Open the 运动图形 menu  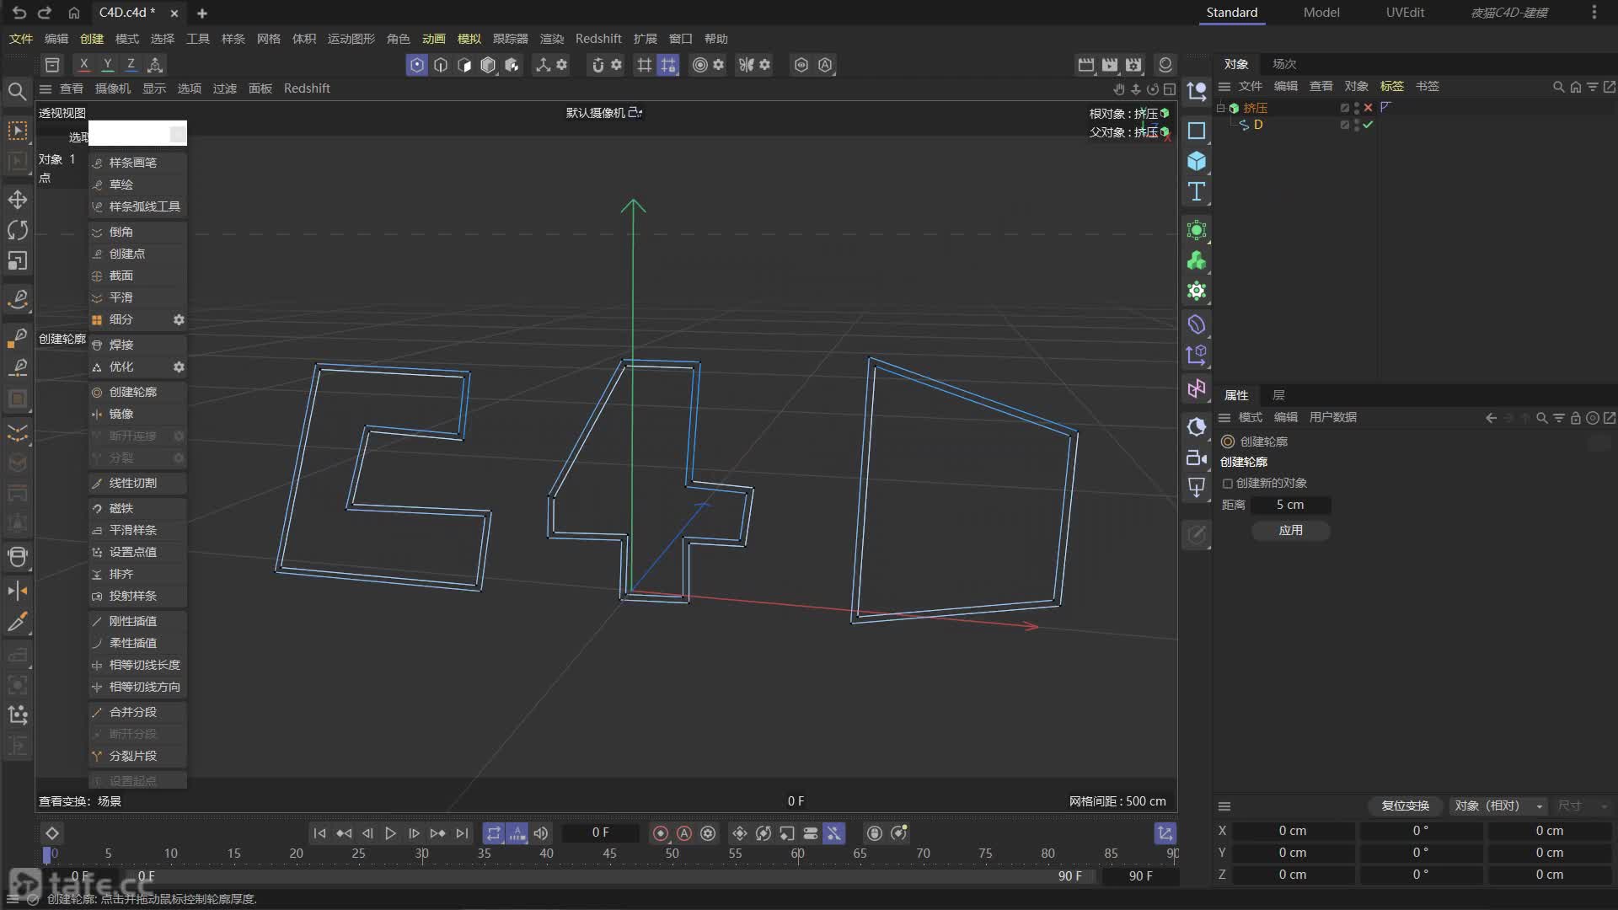click(351, 39)
